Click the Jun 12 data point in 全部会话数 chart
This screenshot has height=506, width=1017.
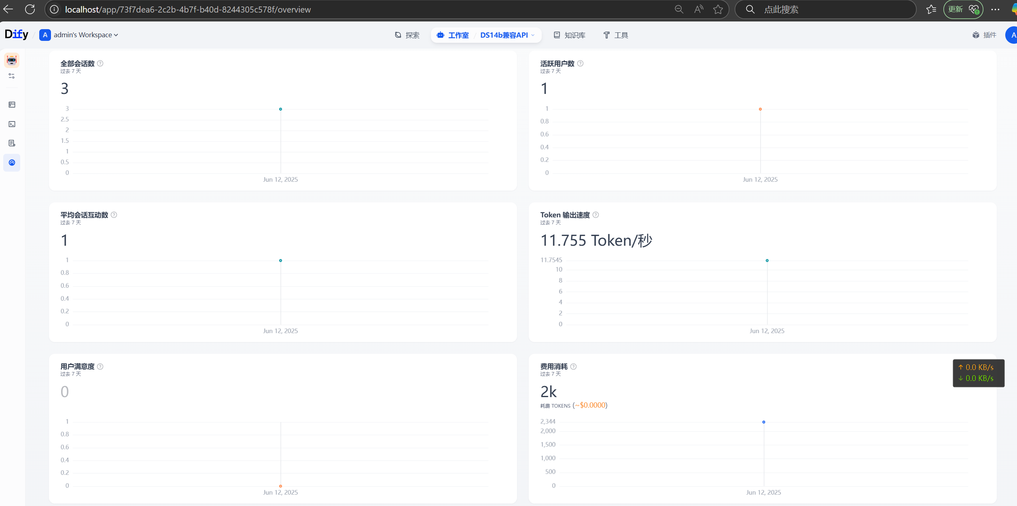pos(280,109)
